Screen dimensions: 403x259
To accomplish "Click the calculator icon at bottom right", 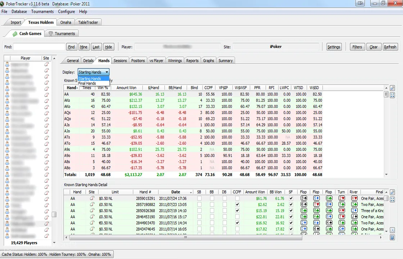I will [392, 237].
